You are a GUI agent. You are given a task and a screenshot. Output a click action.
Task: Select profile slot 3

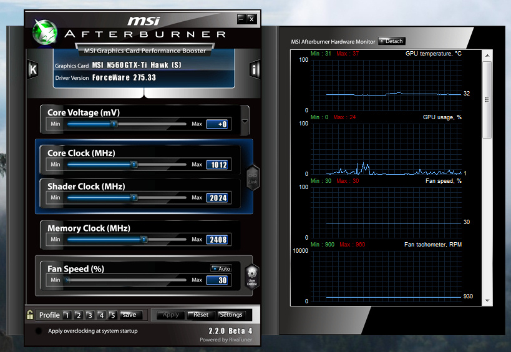[x=90, y=315]
